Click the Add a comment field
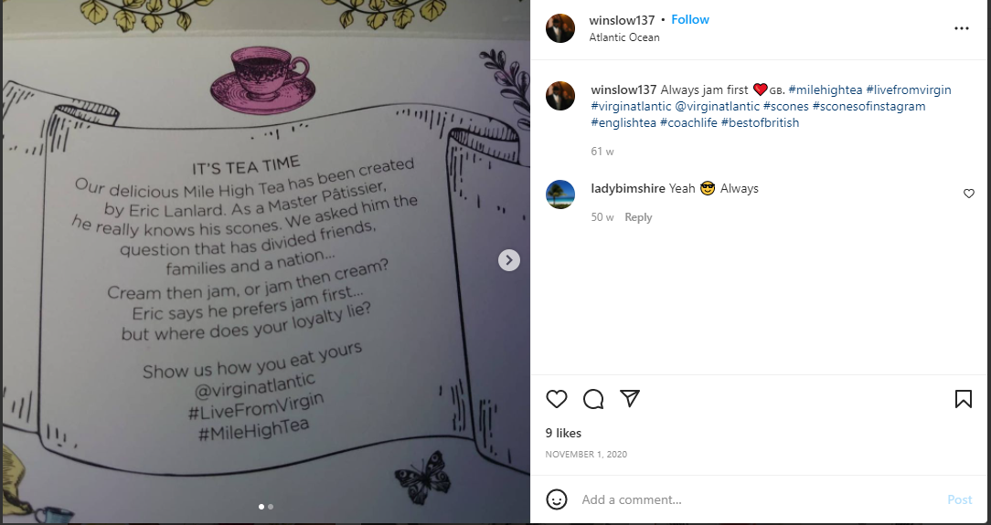 tap(759, 499)
